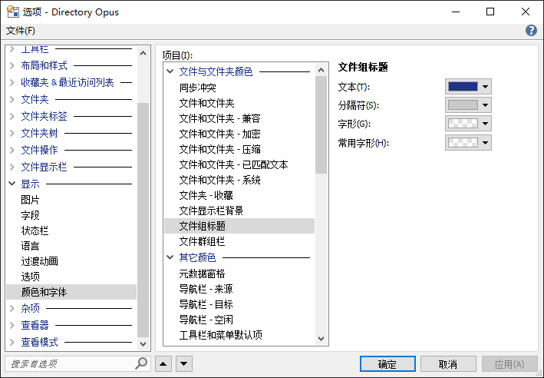Click the items list scrollbar up arrow
Screen dimensions: 544x378
(x=321, y=70)
